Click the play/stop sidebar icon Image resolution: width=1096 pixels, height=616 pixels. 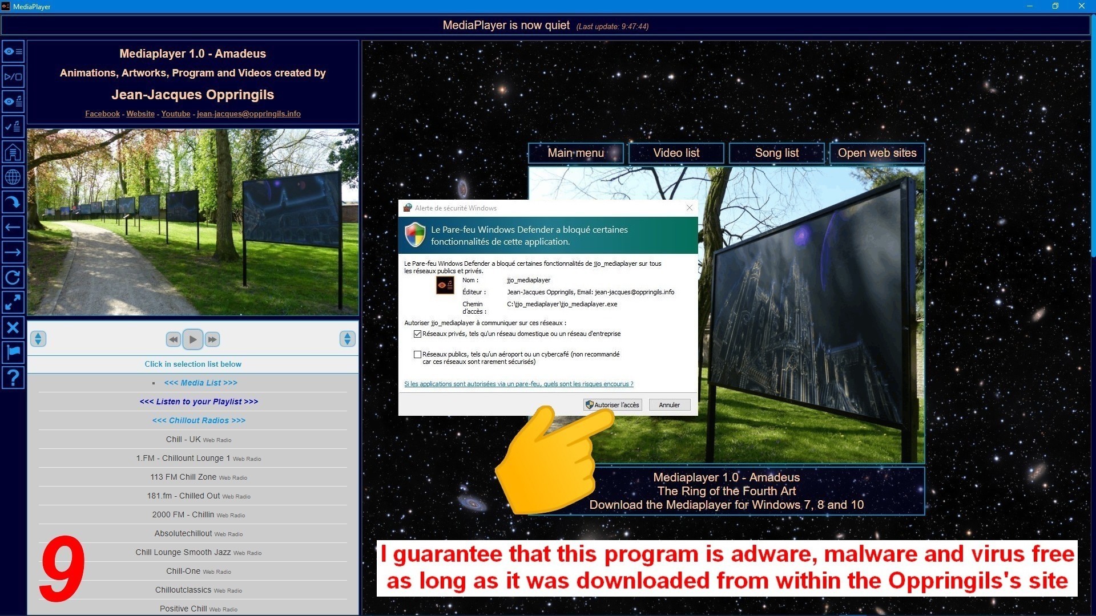click(13, 76)
